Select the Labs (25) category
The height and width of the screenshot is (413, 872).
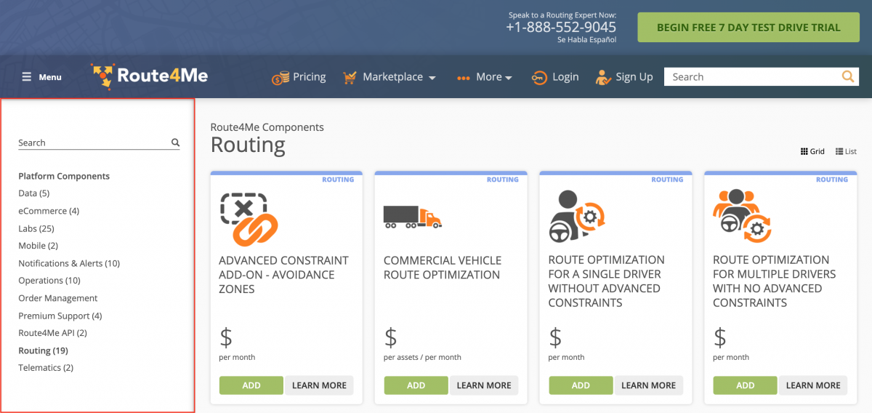coord(36,228)
